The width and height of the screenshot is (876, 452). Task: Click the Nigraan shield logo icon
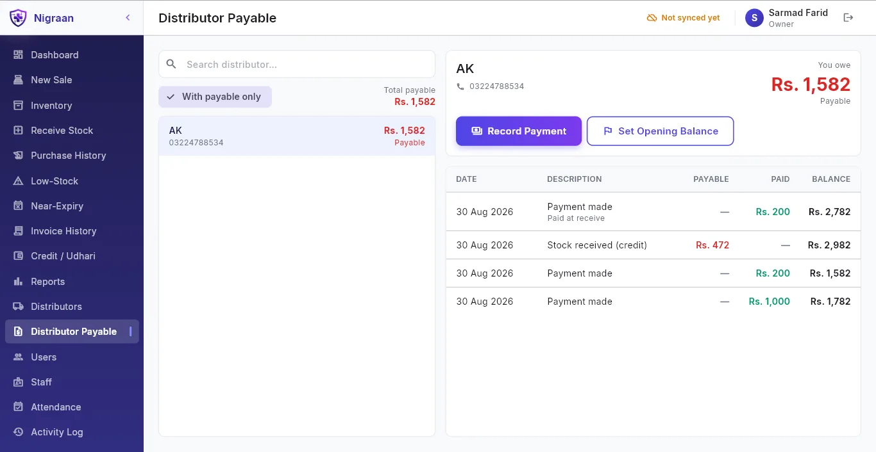[x=18, y=18]
